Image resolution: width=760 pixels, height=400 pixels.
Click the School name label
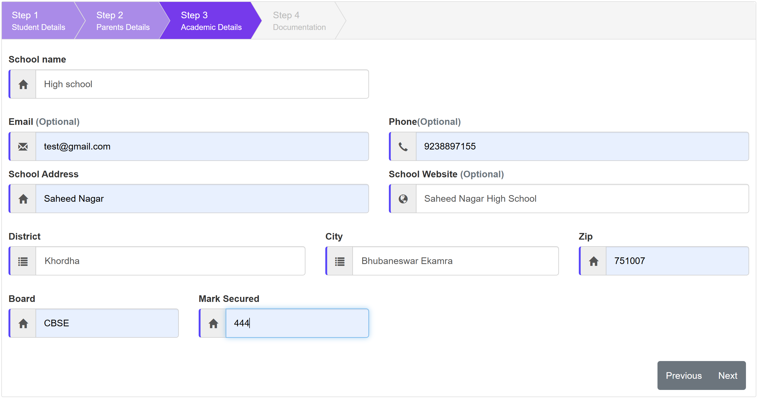coord(37,59)
